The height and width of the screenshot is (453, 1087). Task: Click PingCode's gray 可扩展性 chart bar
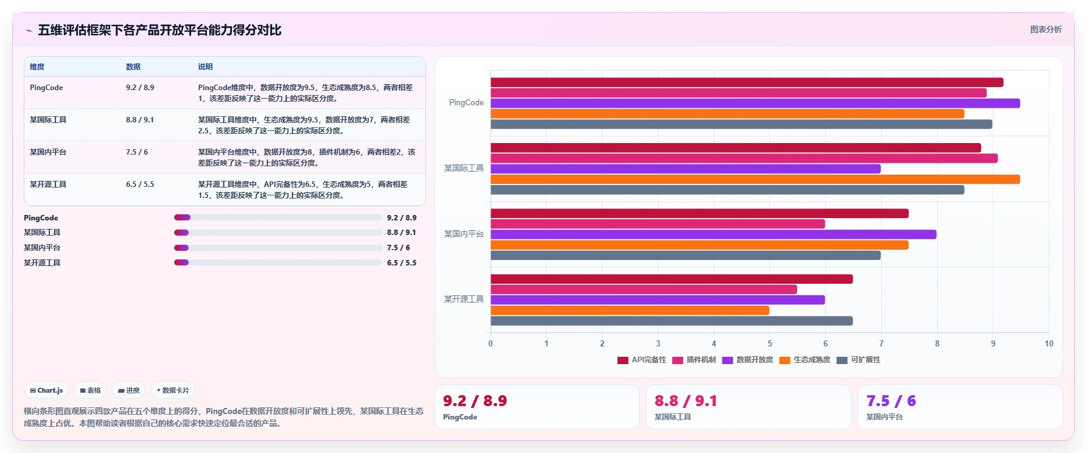click(741, 124)
